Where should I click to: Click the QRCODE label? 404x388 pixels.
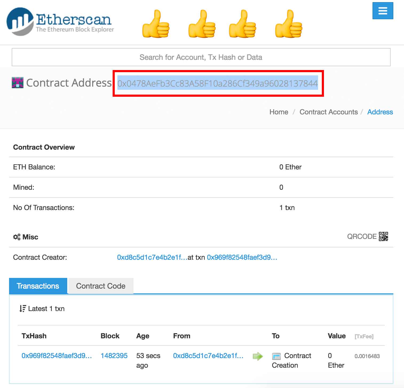coord(362,236)
